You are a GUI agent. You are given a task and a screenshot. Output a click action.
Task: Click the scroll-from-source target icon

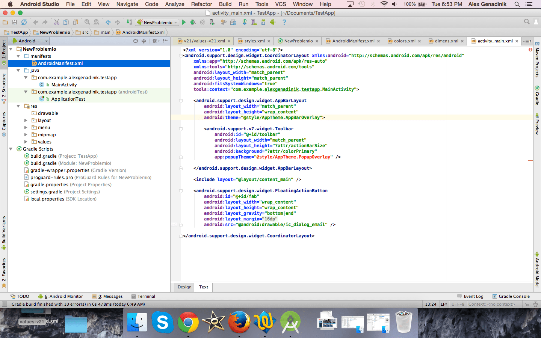[136, 41]
